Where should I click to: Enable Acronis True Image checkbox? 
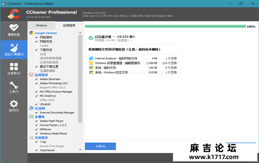pyautogui.click(x=37, y=146)
